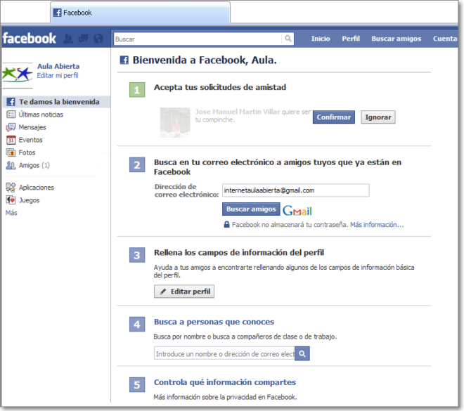Viewport: 464px width, 411px height.
Task: Click the Amigos people icon
Action: click(11, 165)
